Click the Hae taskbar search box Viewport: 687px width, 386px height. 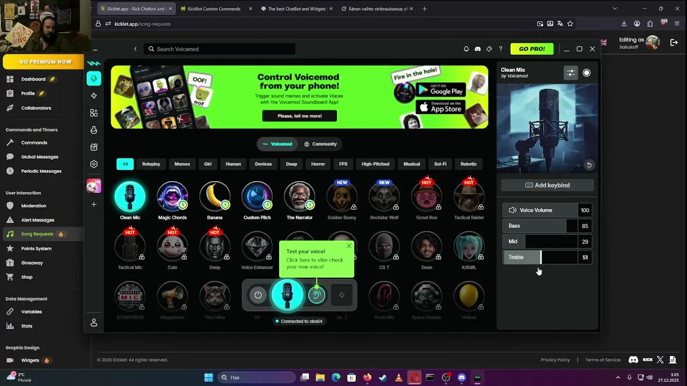[257, 377]
